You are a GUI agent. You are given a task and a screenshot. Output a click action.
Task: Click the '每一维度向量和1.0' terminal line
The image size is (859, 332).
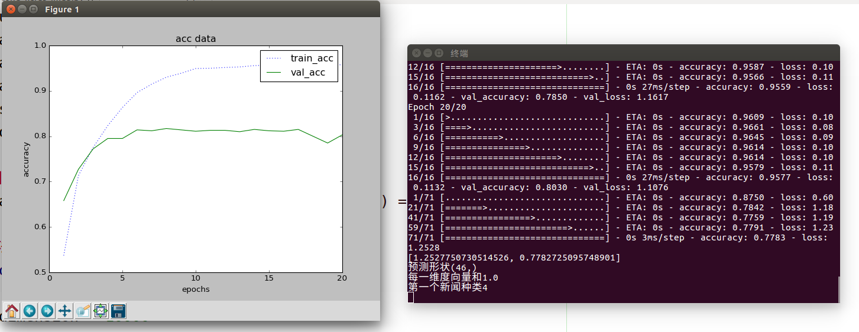pyautogui.click(x=453, y=278)
